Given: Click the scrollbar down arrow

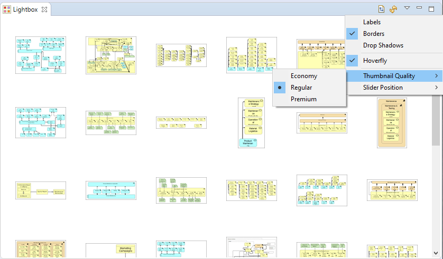Looking at the screenshot, I should 436,253.
